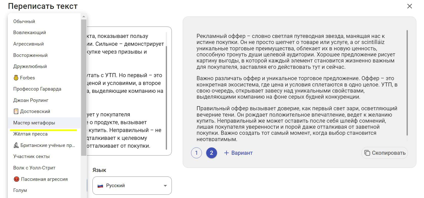The width and height of the screenshot is (424, 198).
Task: Switch to variant 1
Action: click(x=196, y=153)
